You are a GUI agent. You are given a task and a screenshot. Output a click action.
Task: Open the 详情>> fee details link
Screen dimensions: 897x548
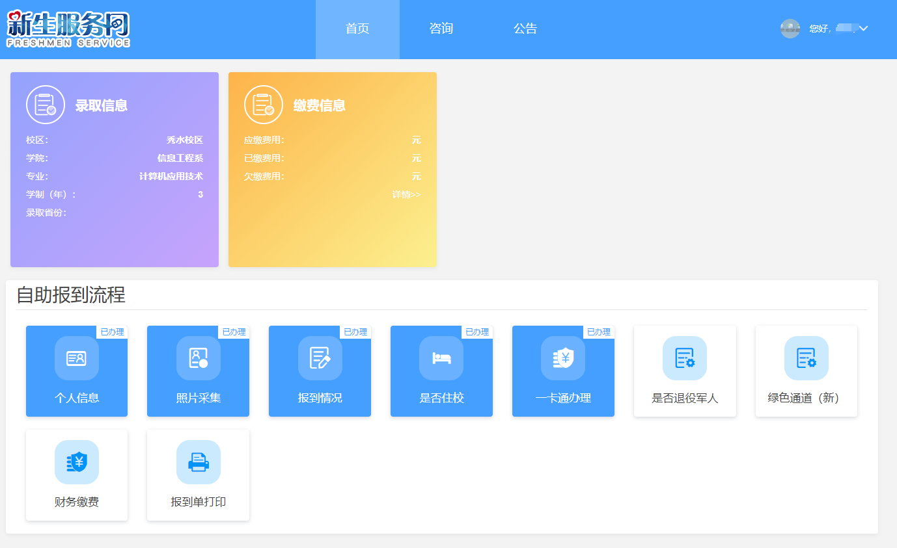pyautogui.click(x=406, y=194)
